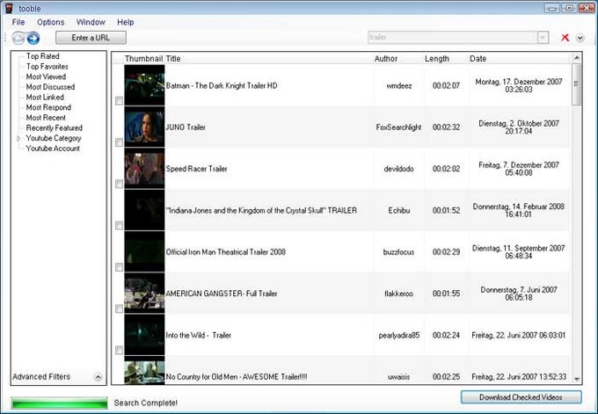Select Top Rated in the sidebar tree
The width and height of the screenshot is (598, 414).
coord(43,56)
